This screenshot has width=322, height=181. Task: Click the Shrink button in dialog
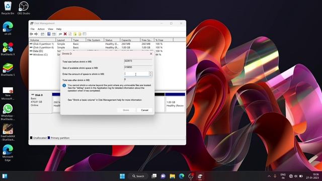click(x=126, y=110)
